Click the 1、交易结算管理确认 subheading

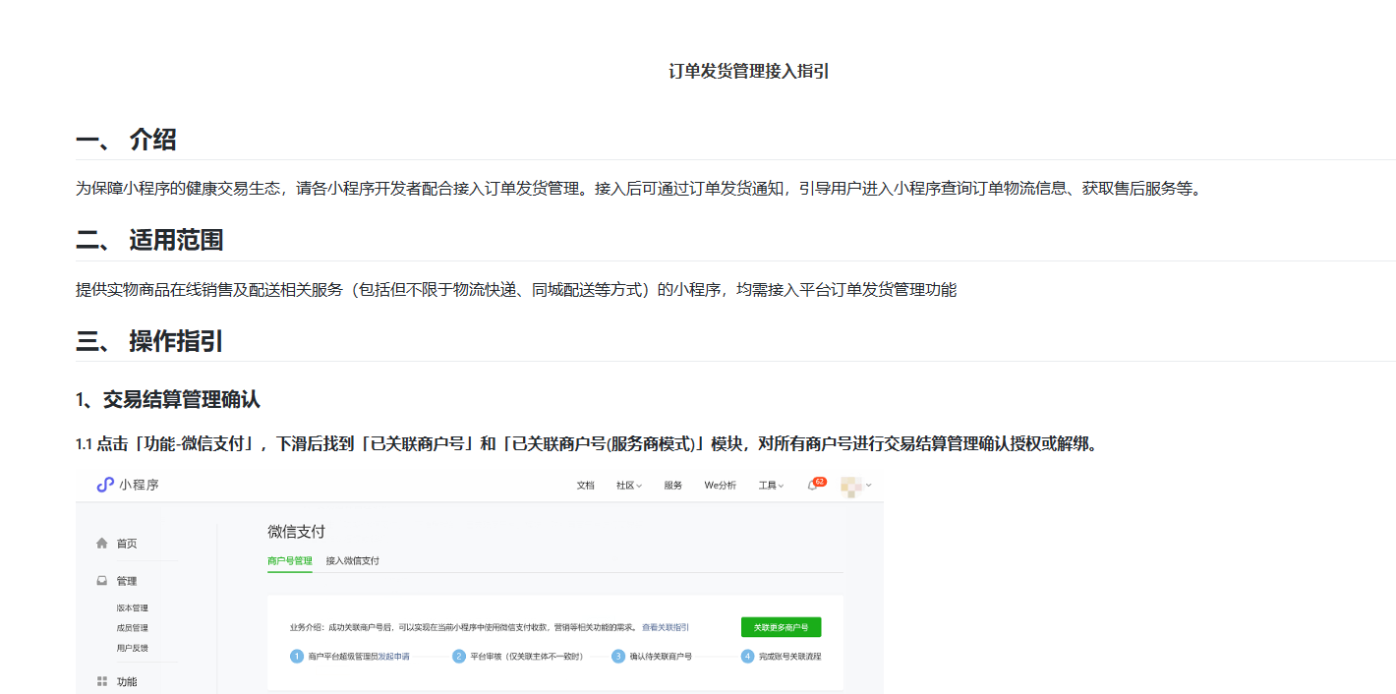(x=168, y=400)
